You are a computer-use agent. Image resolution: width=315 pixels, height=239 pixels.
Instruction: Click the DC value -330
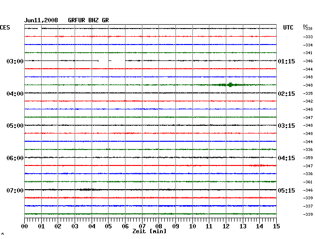[x=308, y=29]
